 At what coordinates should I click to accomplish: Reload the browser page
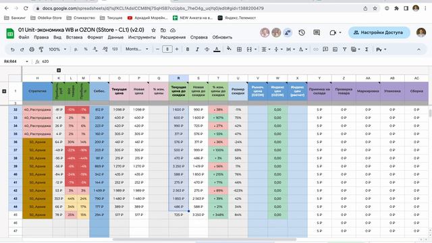(26, 8)
